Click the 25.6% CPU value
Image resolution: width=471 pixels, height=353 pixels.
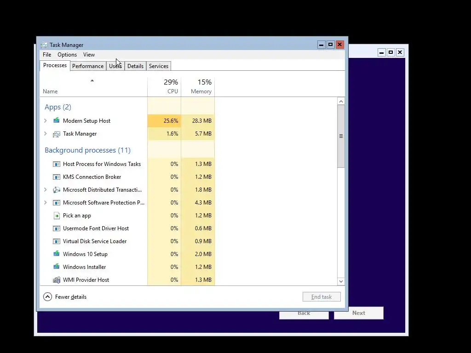[x=171, y=121]
